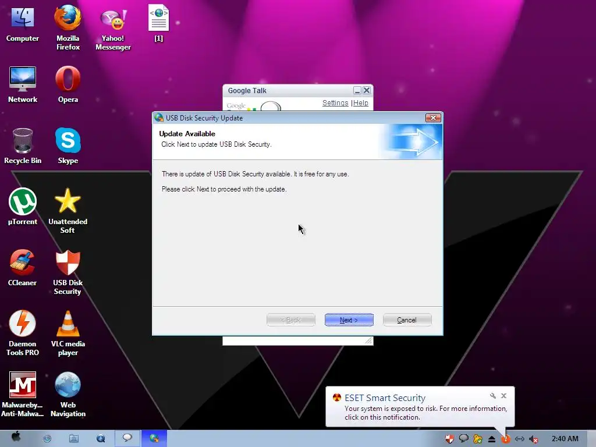This screenshot has width=596, height=447.
Task: Select the [1] document icon on desktop
Action: 158,23
